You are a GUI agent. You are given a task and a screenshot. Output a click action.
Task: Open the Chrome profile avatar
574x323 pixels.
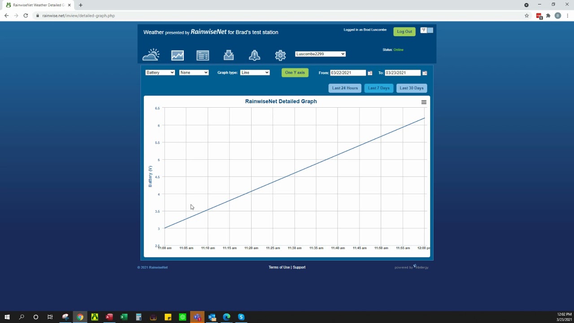coord(558,16)
